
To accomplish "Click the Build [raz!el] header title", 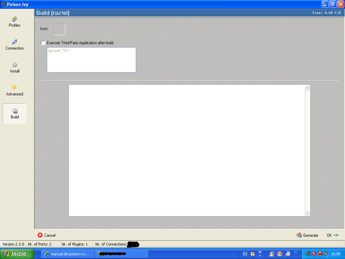I will pyautogui.click(x=53, y=13).
